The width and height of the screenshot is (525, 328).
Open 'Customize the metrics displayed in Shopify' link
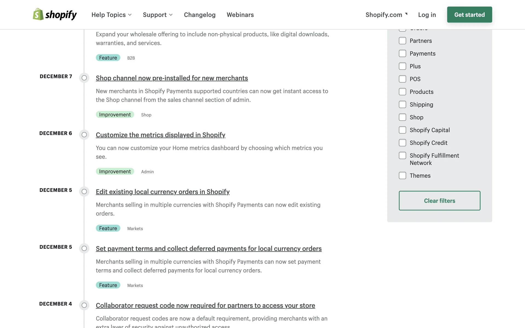pos(161,135)
